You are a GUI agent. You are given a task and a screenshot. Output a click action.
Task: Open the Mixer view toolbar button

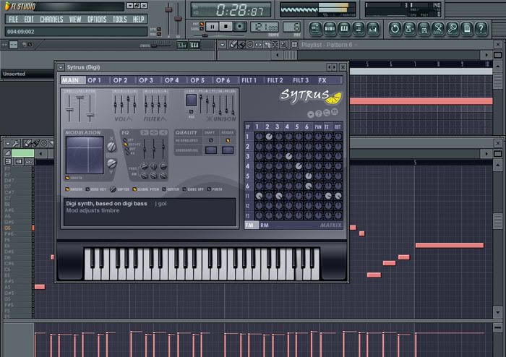coord(373,29)
